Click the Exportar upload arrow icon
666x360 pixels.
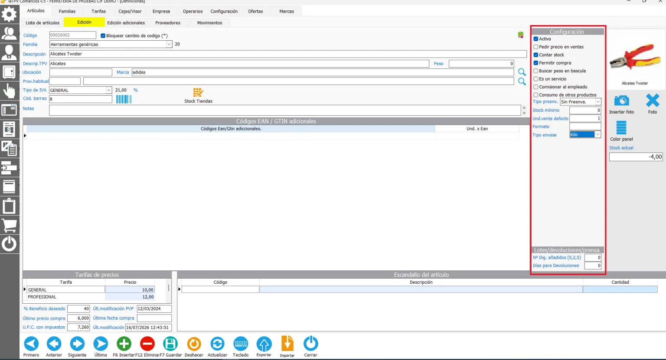[264, 344]
